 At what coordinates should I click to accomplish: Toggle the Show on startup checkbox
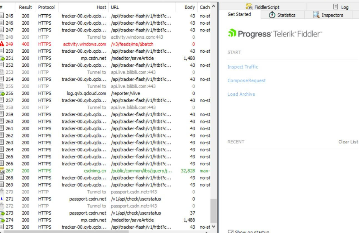point(230,232)
